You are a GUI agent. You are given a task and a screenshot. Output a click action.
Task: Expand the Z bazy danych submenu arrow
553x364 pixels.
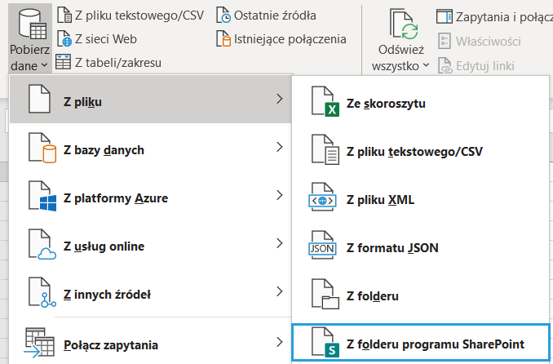[x=279, y=148]
